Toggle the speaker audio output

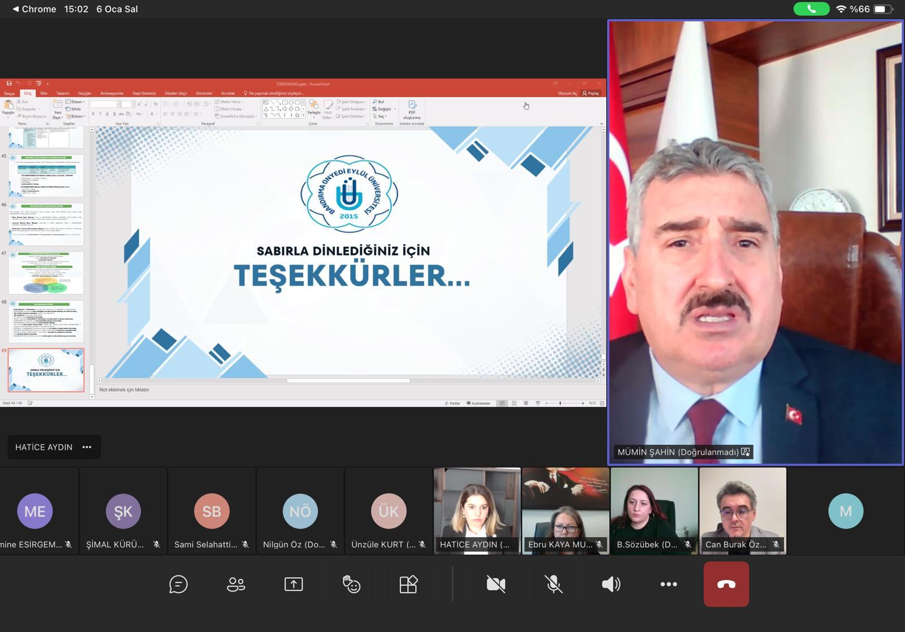coord(611,584)
